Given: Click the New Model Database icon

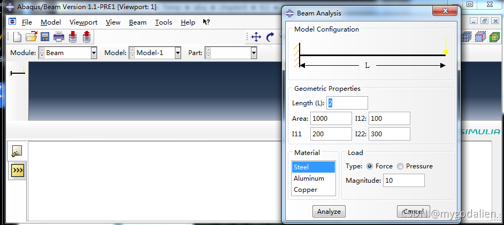Looking at the screenshot, I should pyautogui.click(x=18, y=37).
